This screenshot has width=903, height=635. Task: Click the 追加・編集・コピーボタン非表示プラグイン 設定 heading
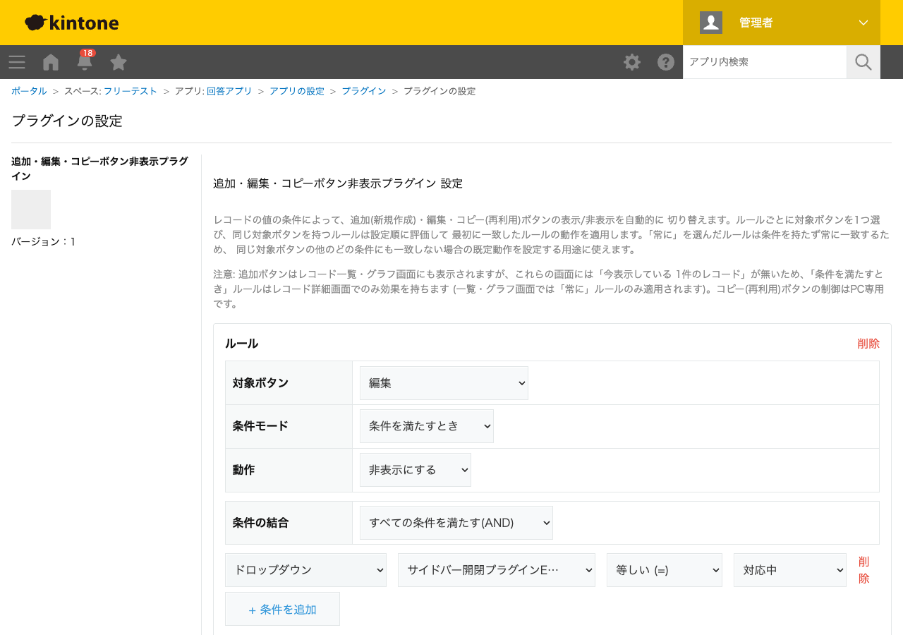click(338, 183)
